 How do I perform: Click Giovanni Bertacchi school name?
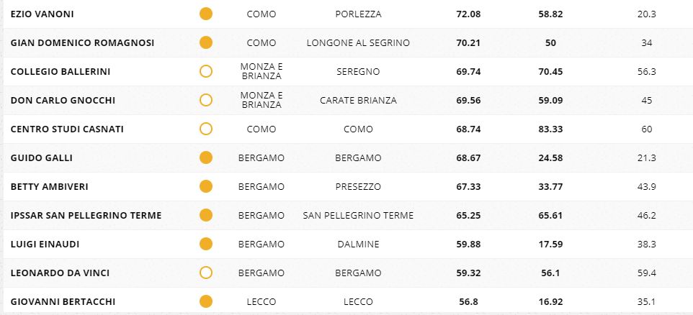tap(63, 302)
